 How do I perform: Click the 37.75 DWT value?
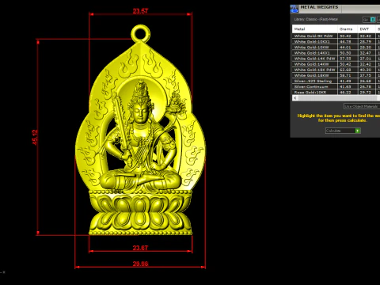click(x=366, y=75)
